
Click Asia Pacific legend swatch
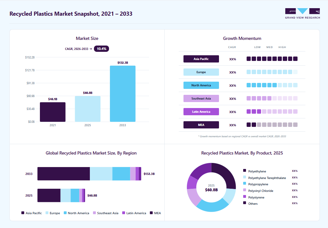23,213
